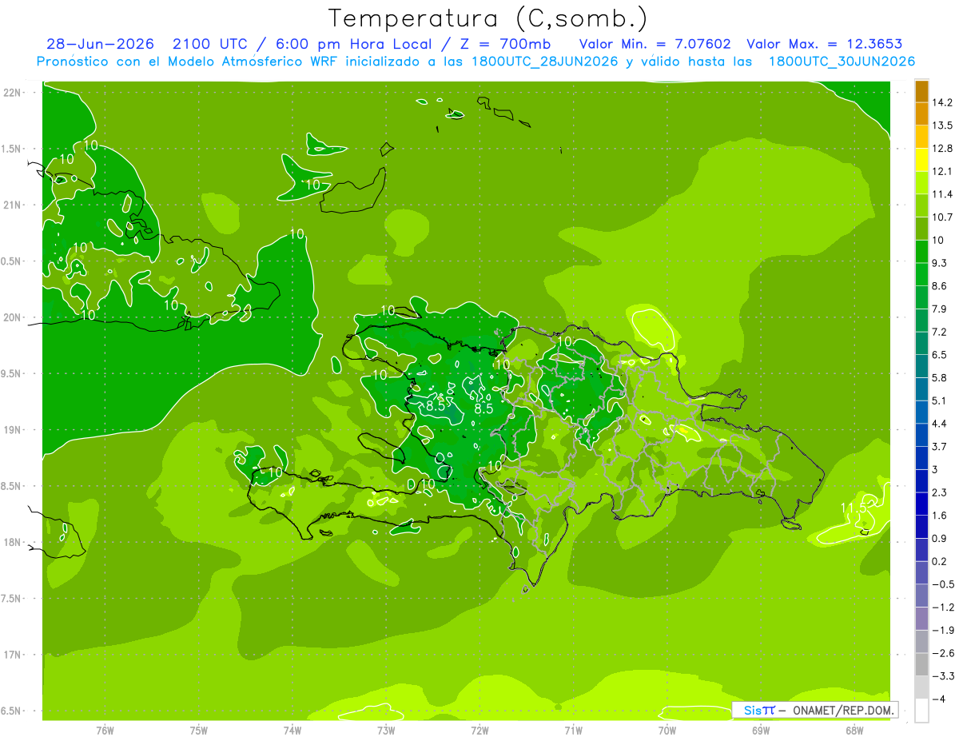Viewport: 959px width, 741px height.
Task: Click the '73W' longitude axis label
Action: [386, 730]
